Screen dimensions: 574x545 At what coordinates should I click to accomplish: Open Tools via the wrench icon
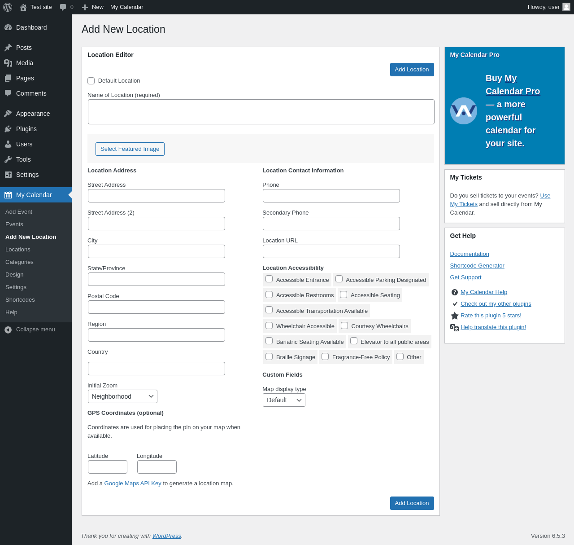pyautogui.click(x=8, y=159)
